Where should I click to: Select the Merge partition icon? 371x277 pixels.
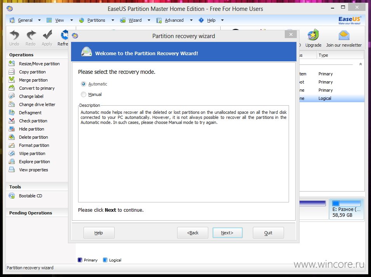tap(12, 80)
